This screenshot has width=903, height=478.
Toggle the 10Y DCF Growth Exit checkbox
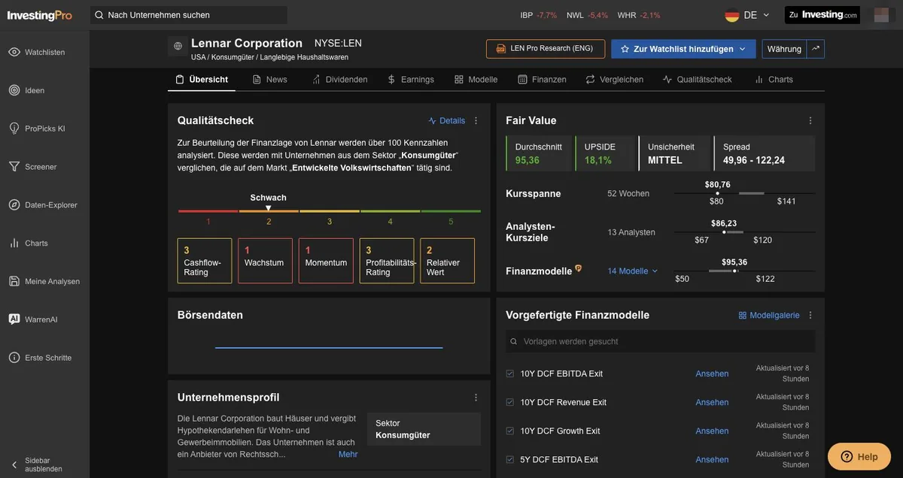(x=510, y=431)
